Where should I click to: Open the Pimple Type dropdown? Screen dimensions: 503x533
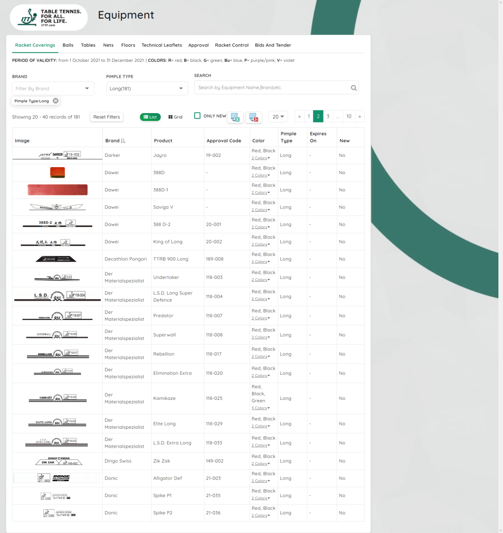tap(147, 88)
